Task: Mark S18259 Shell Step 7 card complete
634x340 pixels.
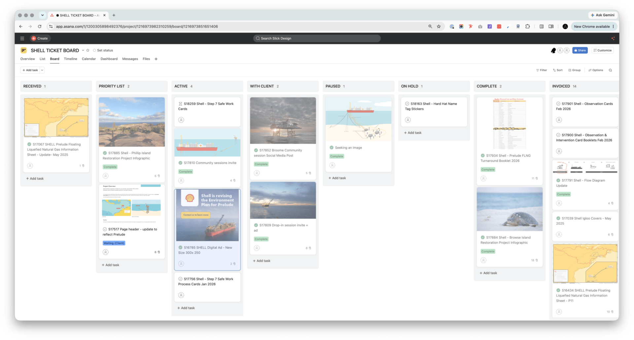Action: (x=180, y=104)
